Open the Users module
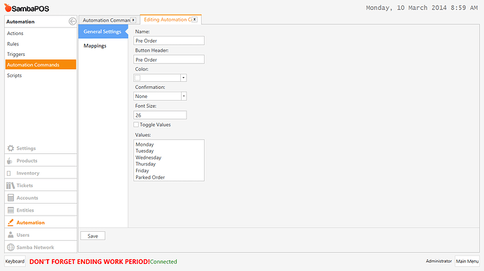 click(x=41, y=235)
